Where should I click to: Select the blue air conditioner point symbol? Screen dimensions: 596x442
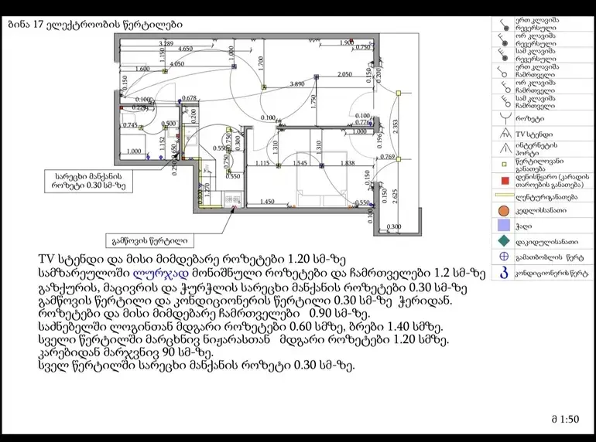504,273
